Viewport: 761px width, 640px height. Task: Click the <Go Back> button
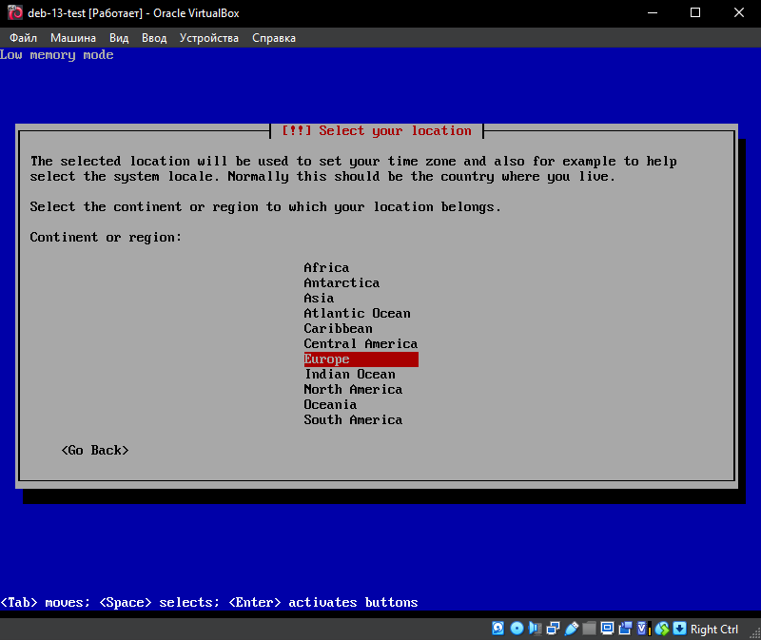(x=94, y=450)
